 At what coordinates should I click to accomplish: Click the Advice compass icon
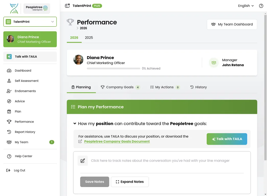[9, 101]
